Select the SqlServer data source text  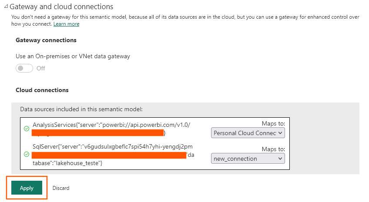click(112, 146)
